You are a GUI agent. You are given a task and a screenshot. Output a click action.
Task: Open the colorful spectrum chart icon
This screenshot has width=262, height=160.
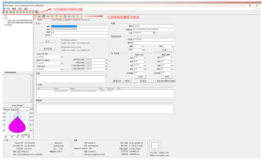pyautogui.click(x=39, y=16)
